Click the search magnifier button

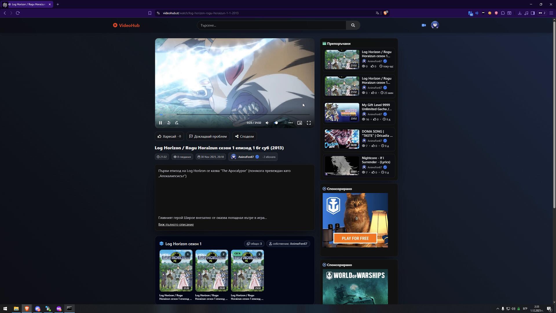[353, 25]
